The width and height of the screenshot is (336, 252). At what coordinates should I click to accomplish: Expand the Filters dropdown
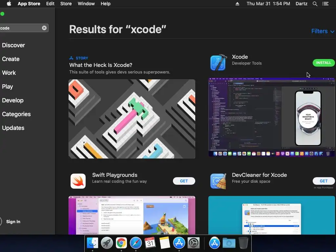click(323, 31)
